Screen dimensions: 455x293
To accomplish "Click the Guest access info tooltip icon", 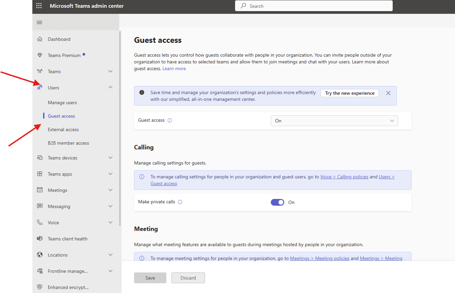I will 170,120.
